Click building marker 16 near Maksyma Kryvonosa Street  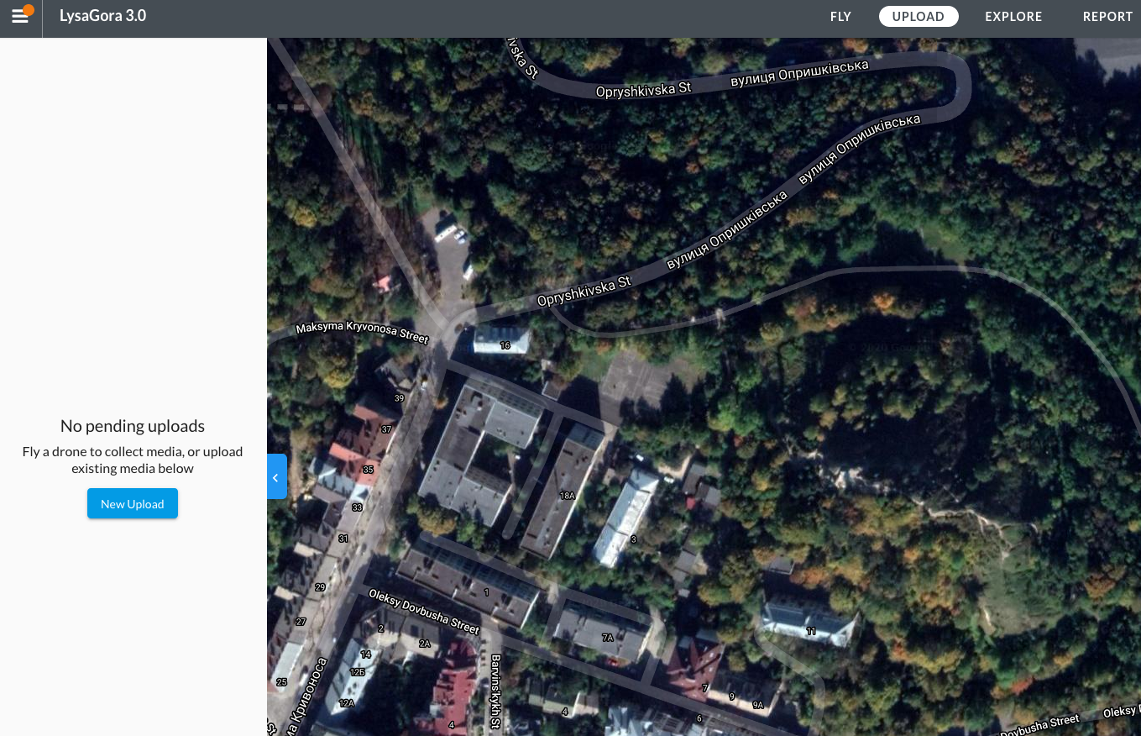505,344
